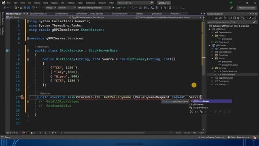Image resolution: width=259 pixels, height=146 pixels.
Task: Click CRLF line ending indicator
Action: [x=202, y=133]
